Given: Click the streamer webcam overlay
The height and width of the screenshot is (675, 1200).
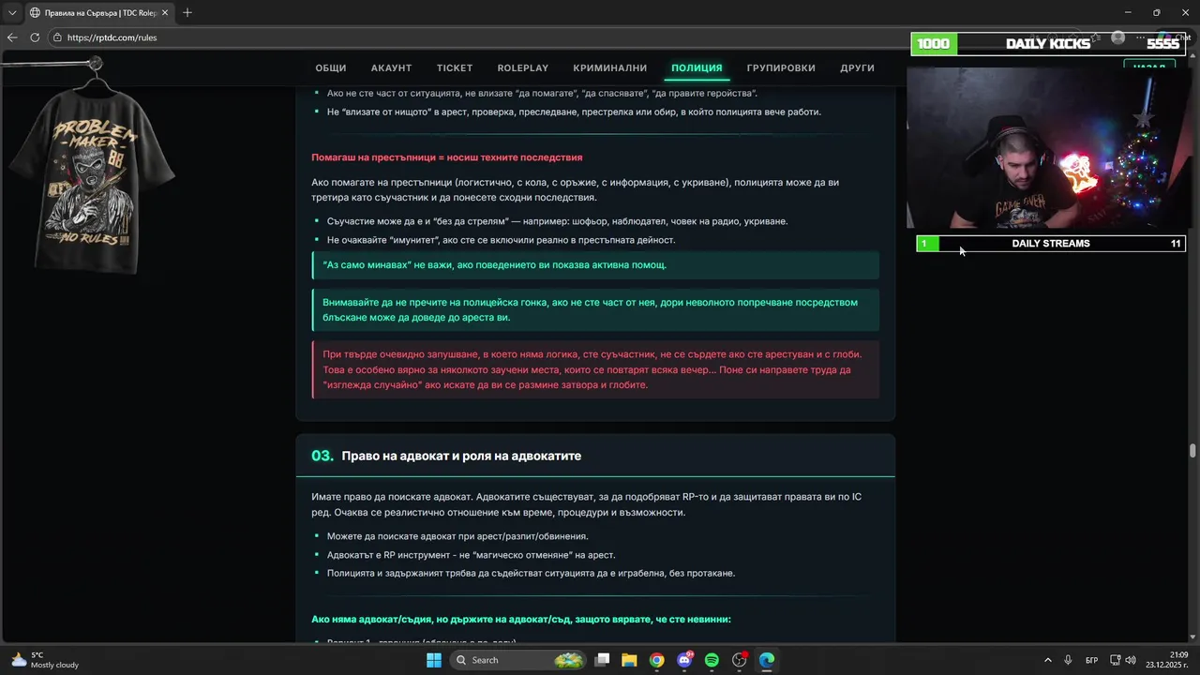Looking at the screenshot, I should [1047, 148].
